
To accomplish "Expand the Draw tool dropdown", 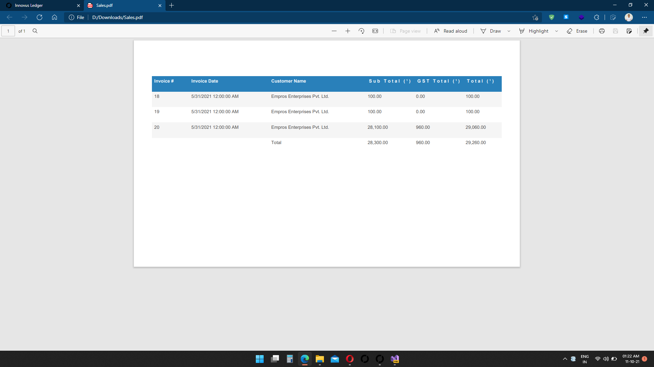I will (509, 31).
